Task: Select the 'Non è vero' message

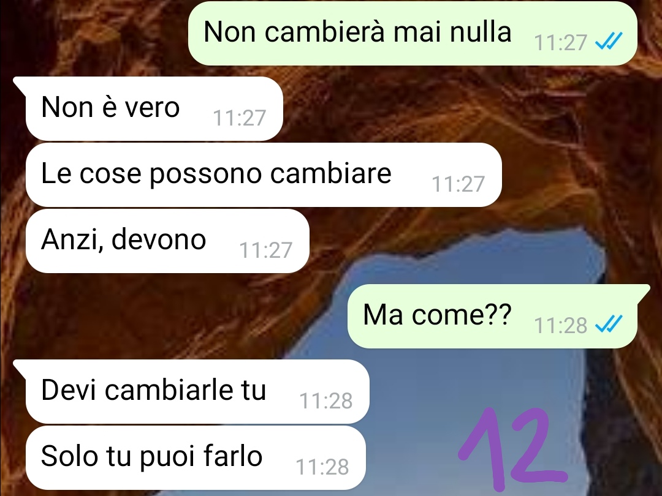Action: click(154, 108)
